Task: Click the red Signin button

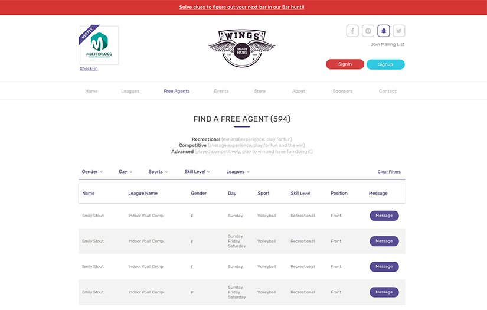Action: 345,64
